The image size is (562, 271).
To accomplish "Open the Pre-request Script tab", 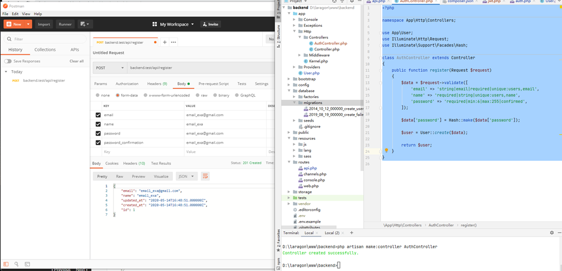I will coord(213,84).
